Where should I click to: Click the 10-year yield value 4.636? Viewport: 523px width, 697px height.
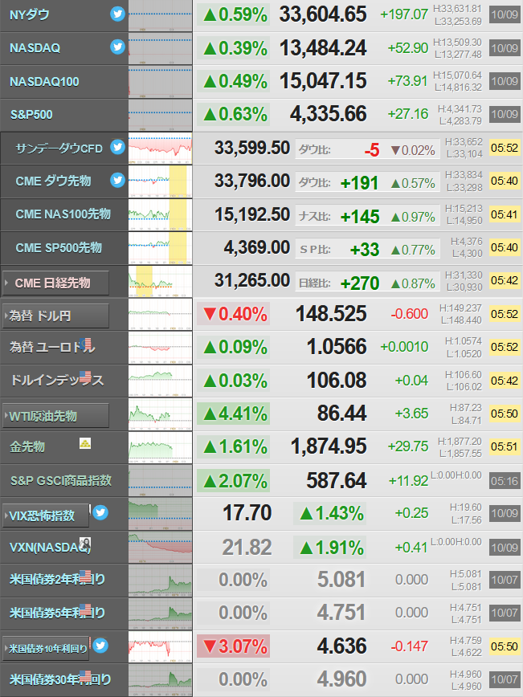click(x=342, y=646)
